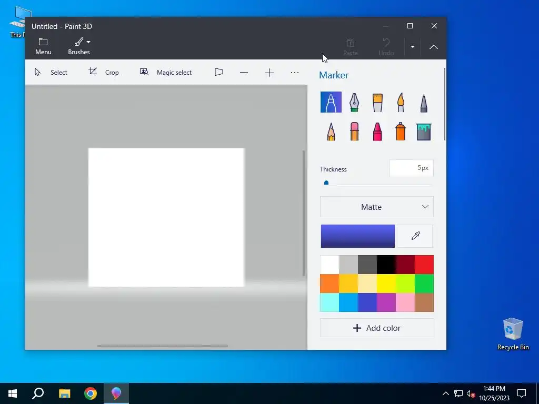
Task: Pick the turquoise blue color swatch
Action: (348, 302)
